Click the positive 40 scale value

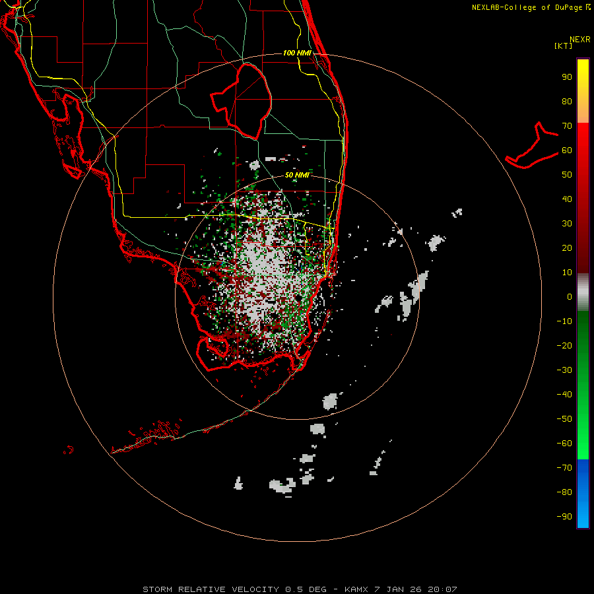point(567,199)
